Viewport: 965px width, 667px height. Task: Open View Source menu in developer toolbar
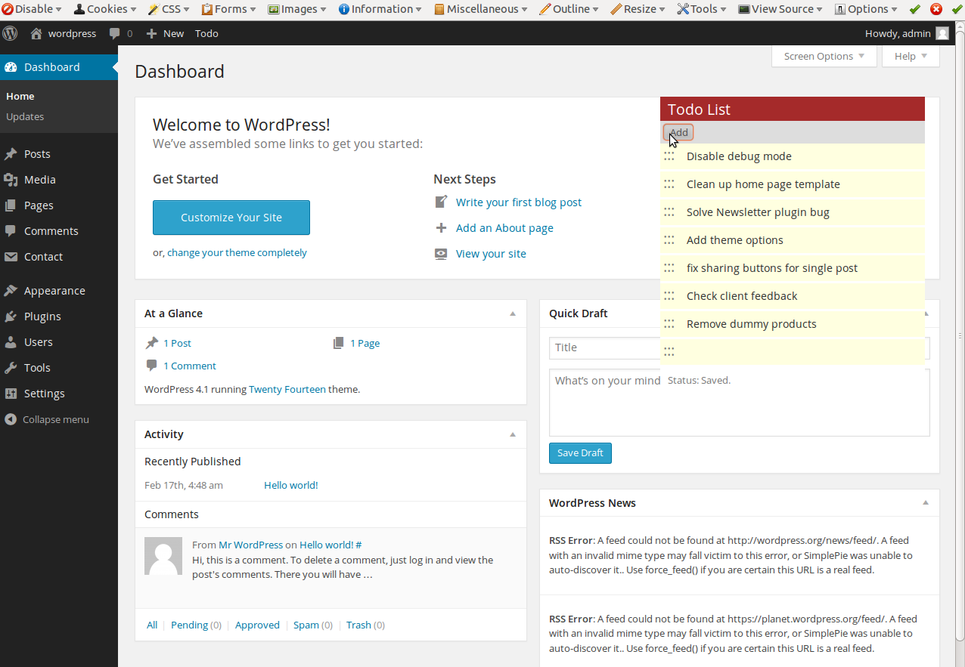(x=781, y=9)
